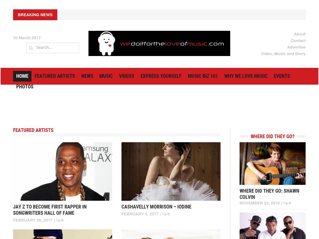This screenshot has width=319, height=239.
Task: Navigate to the Events page
Action: tap(282, 76)
